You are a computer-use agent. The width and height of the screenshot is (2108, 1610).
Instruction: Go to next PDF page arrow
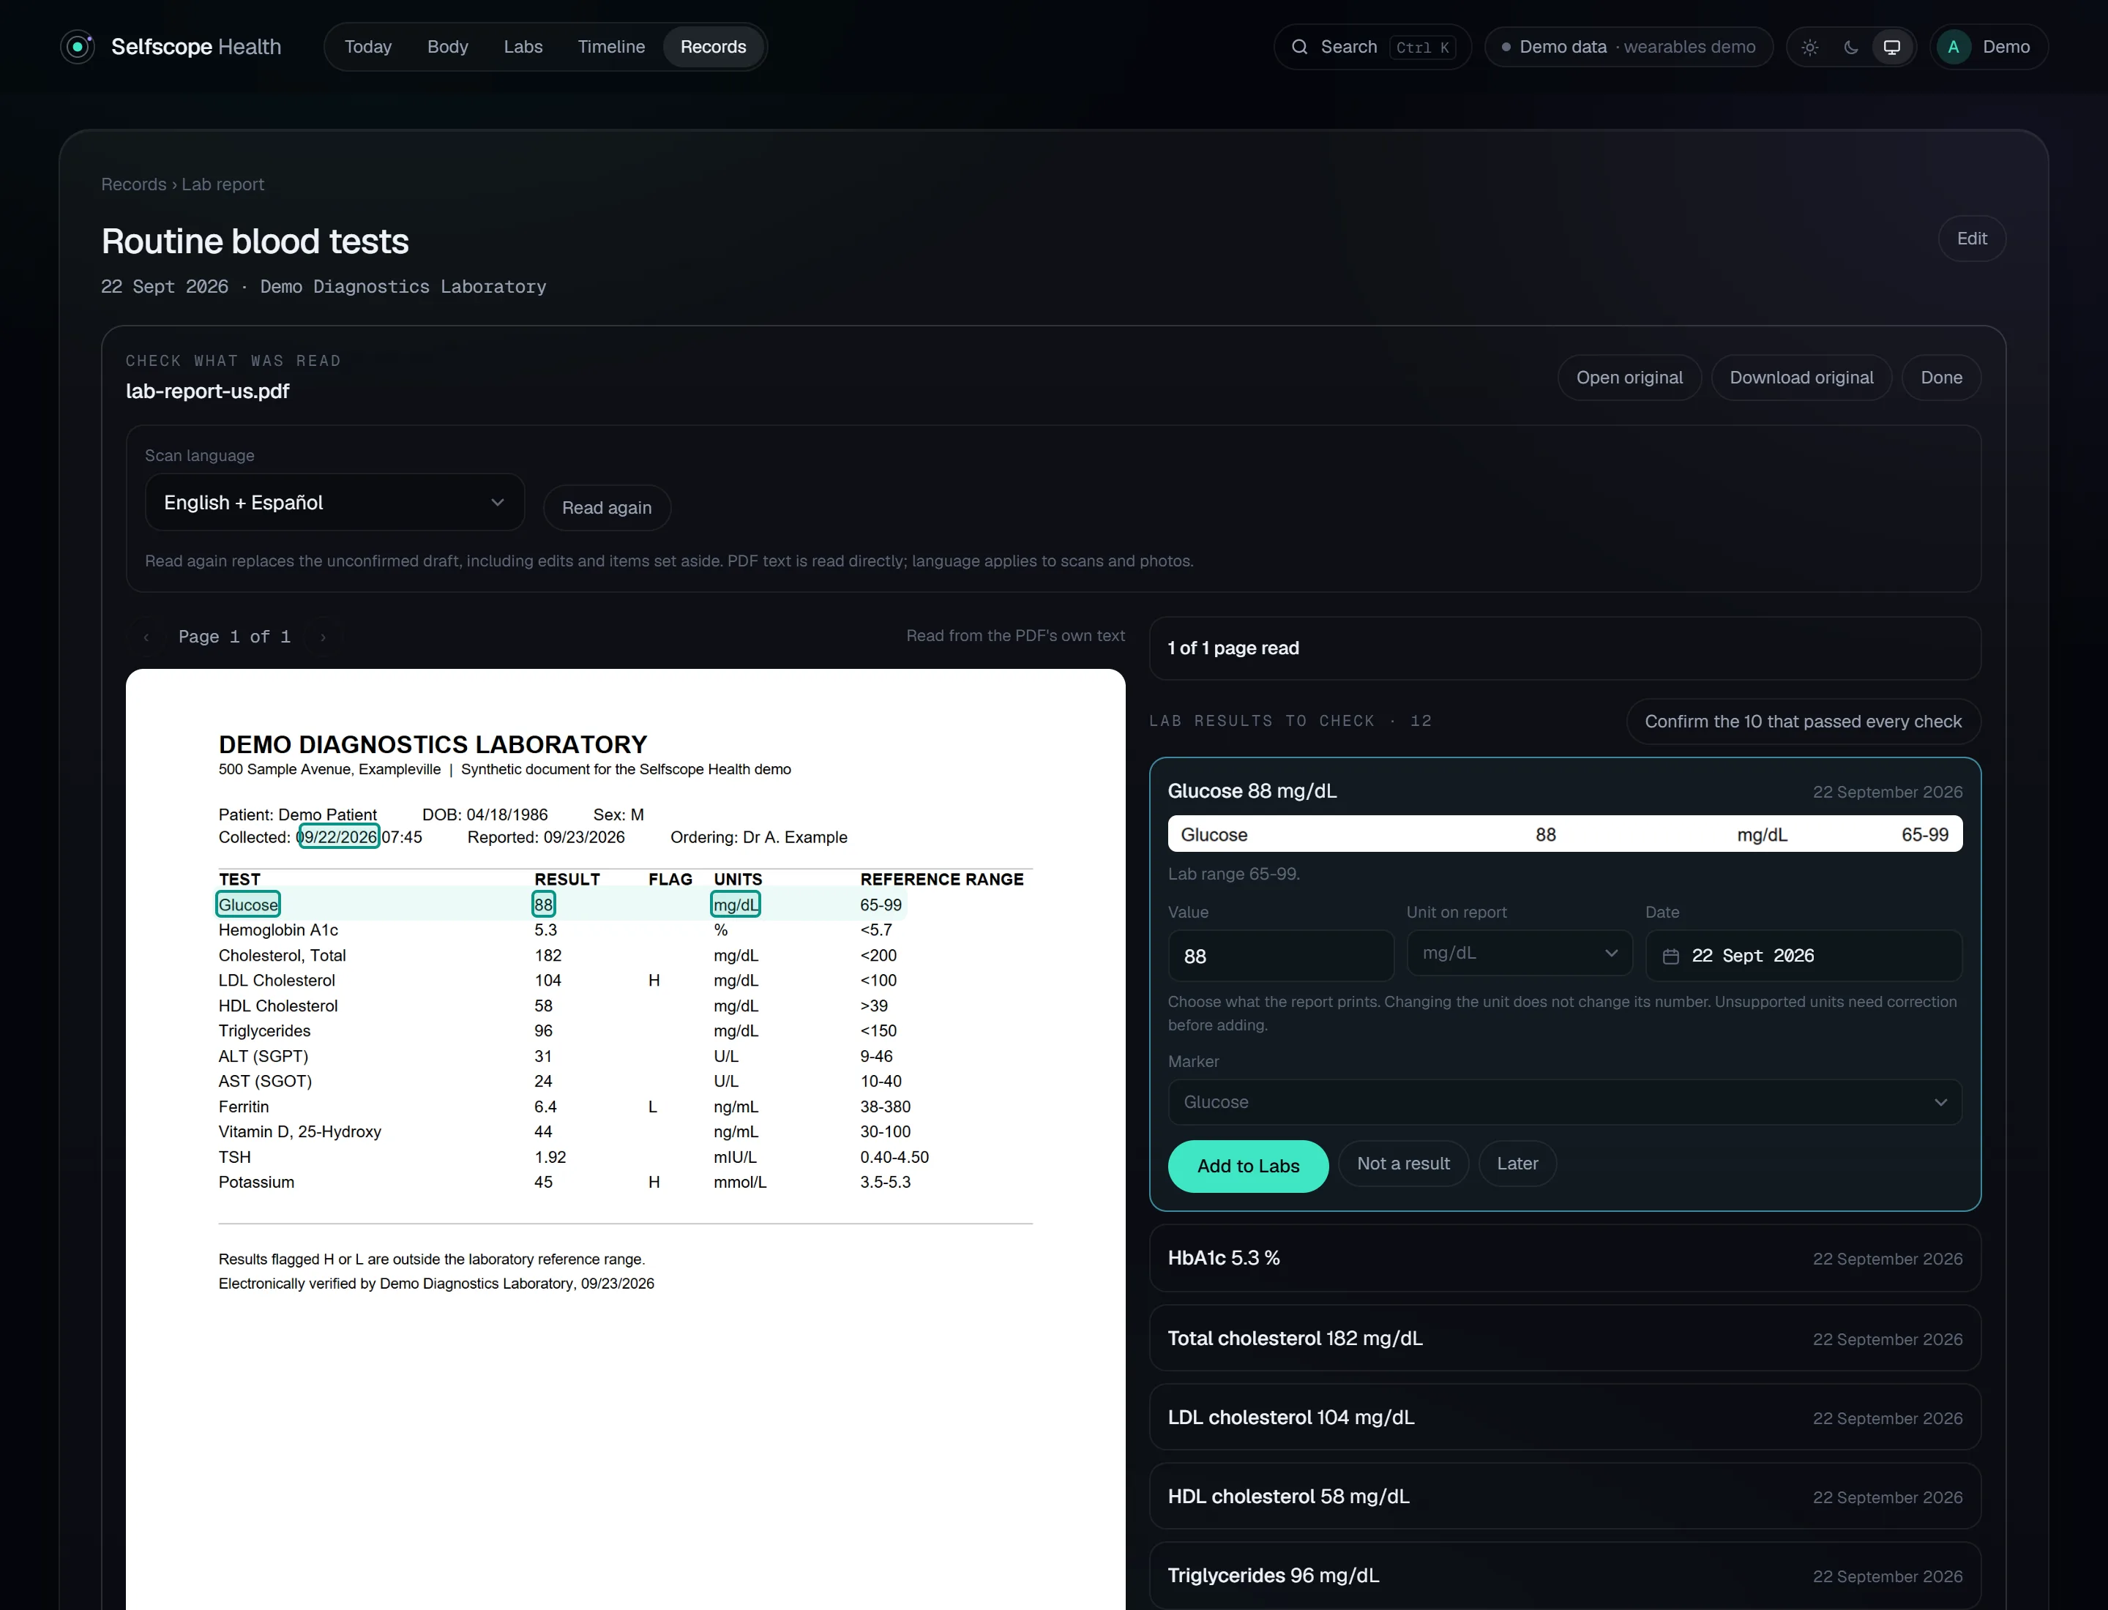pos(323,637)
